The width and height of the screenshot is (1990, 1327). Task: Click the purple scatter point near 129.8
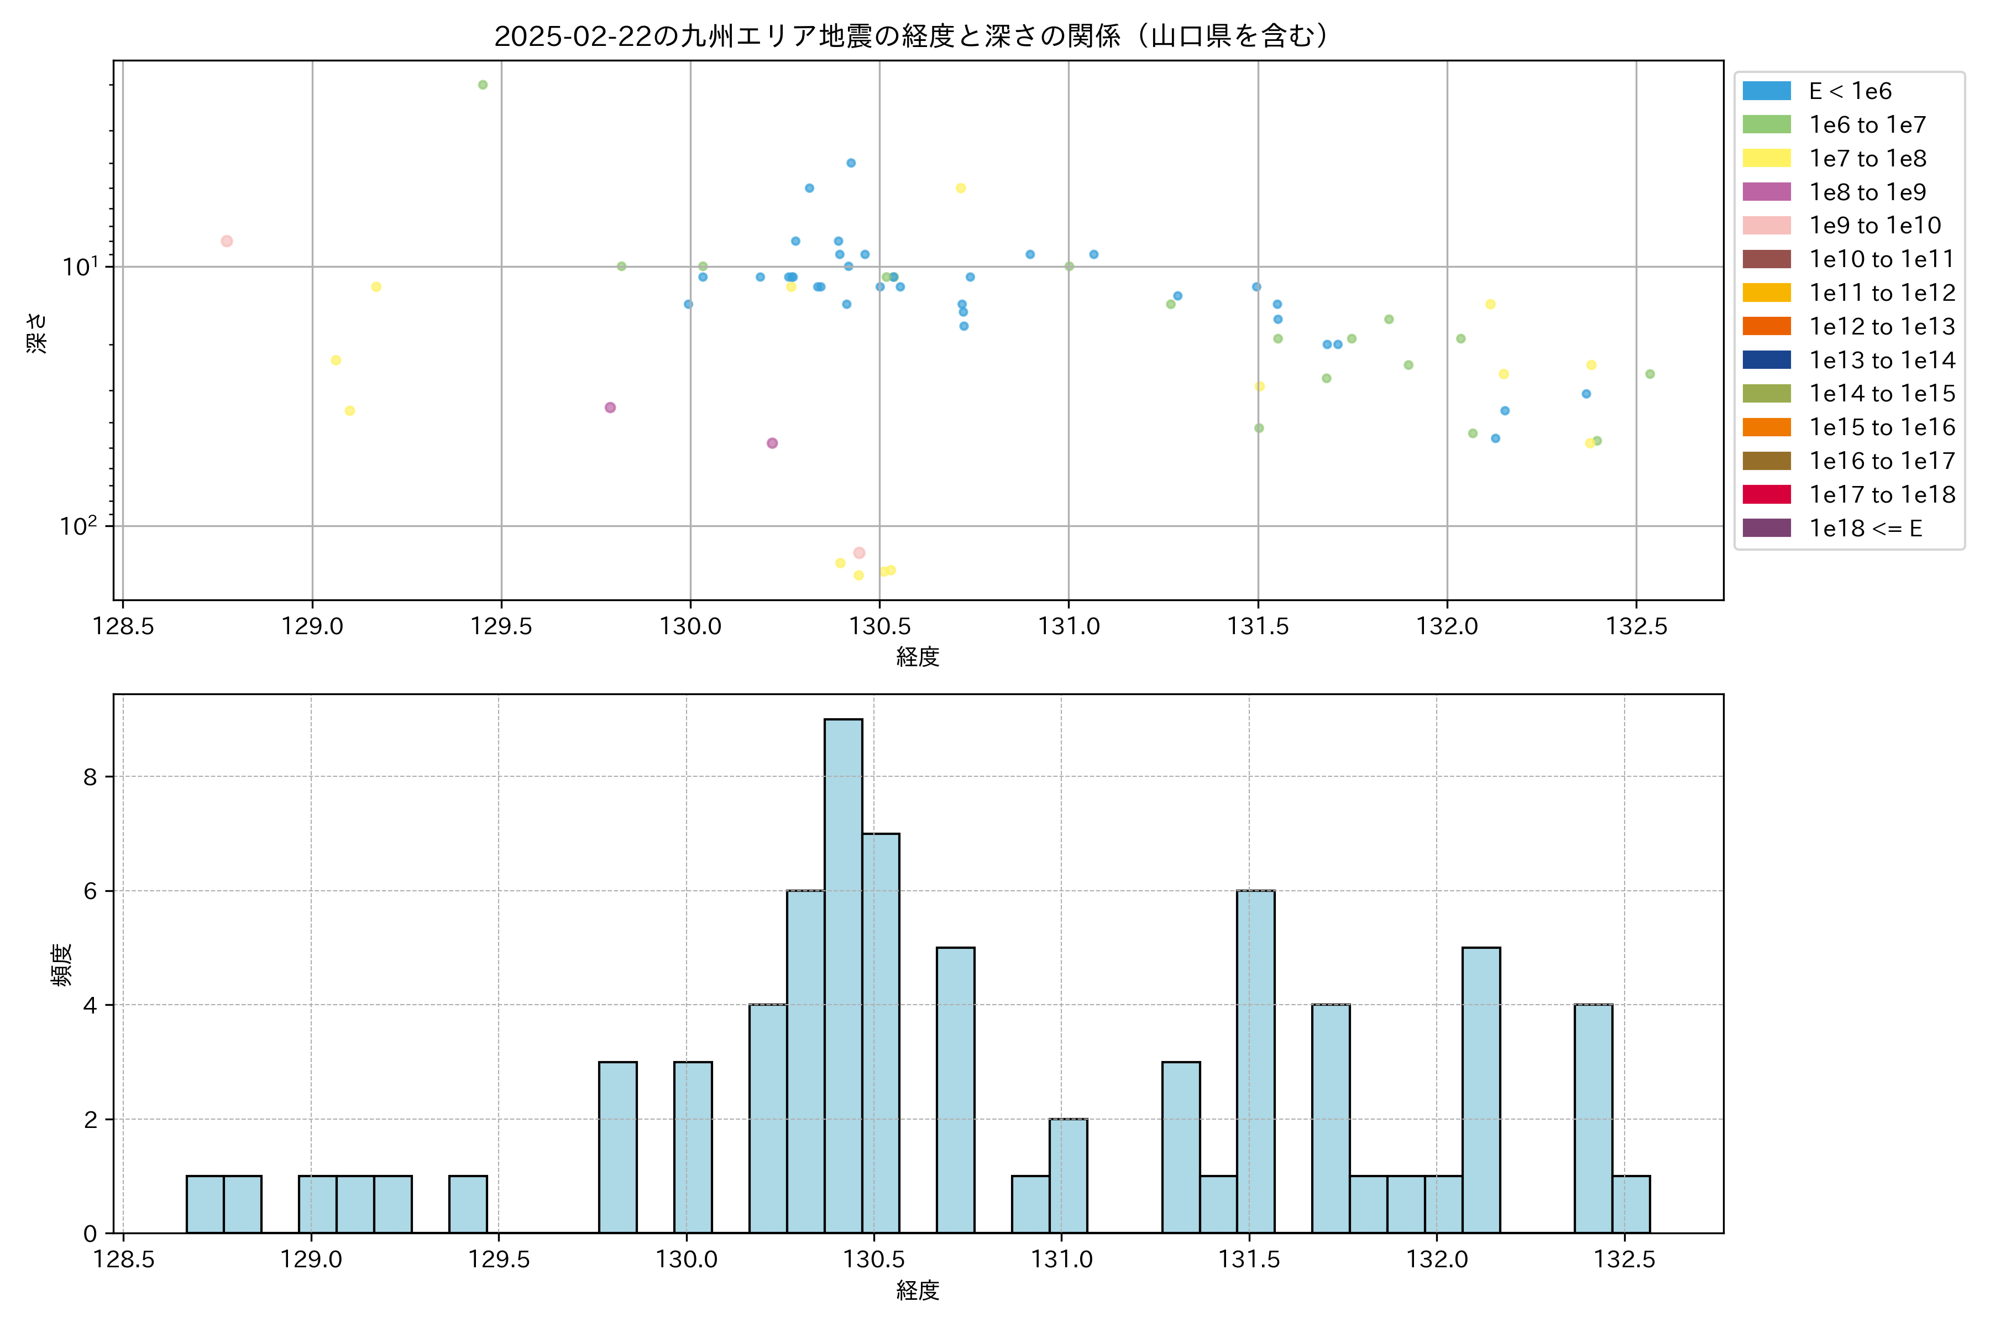tap(610, 407)
